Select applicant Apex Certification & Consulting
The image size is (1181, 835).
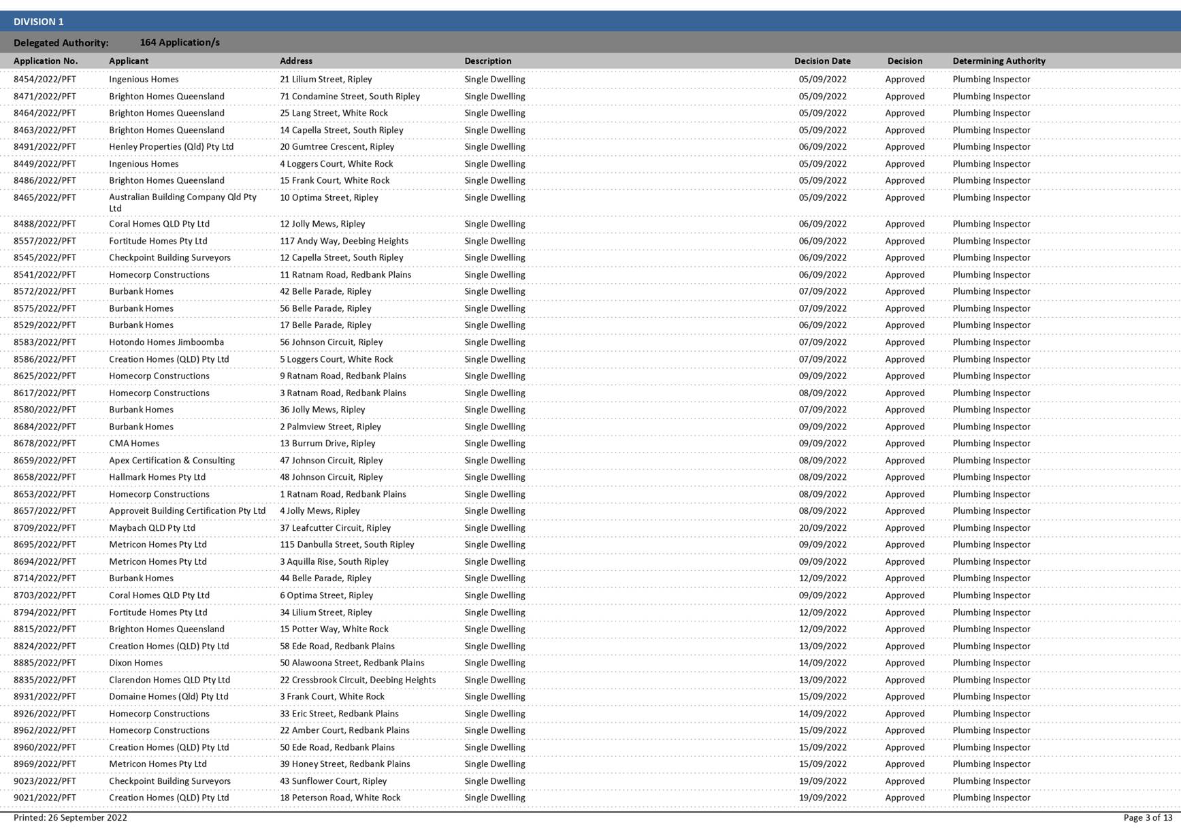172,460
